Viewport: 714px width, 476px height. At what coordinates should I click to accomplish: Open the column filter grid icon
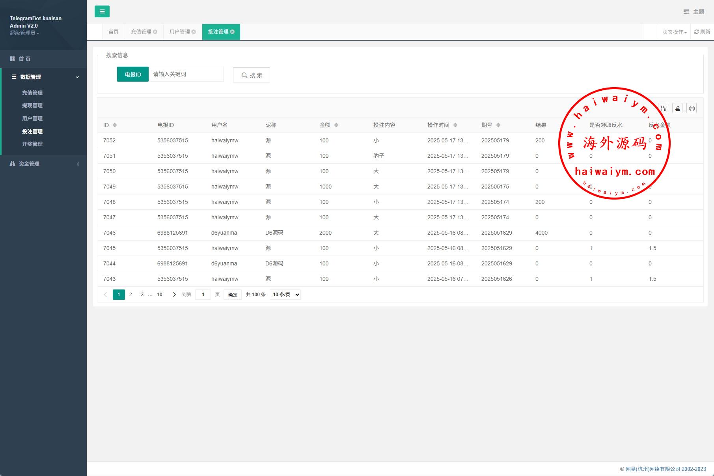pos(664,108)
